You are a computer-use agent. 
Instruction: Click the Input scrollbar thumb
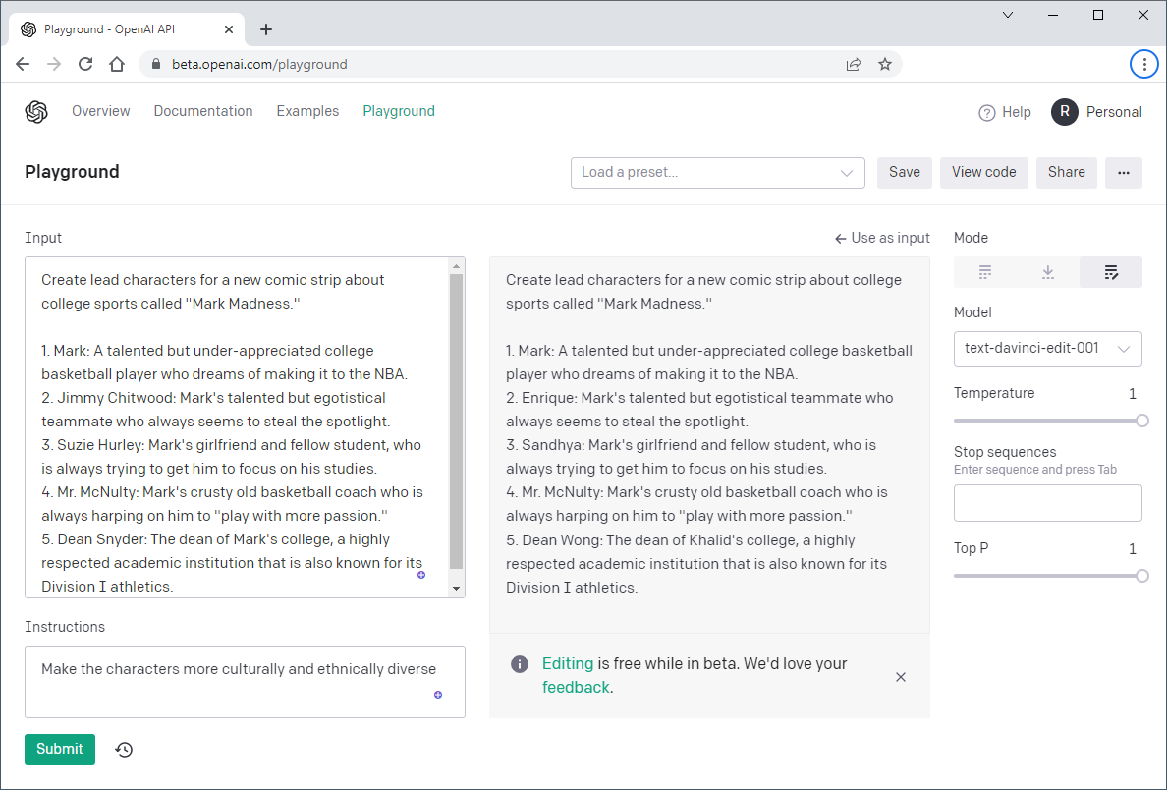tap(456, 422)
